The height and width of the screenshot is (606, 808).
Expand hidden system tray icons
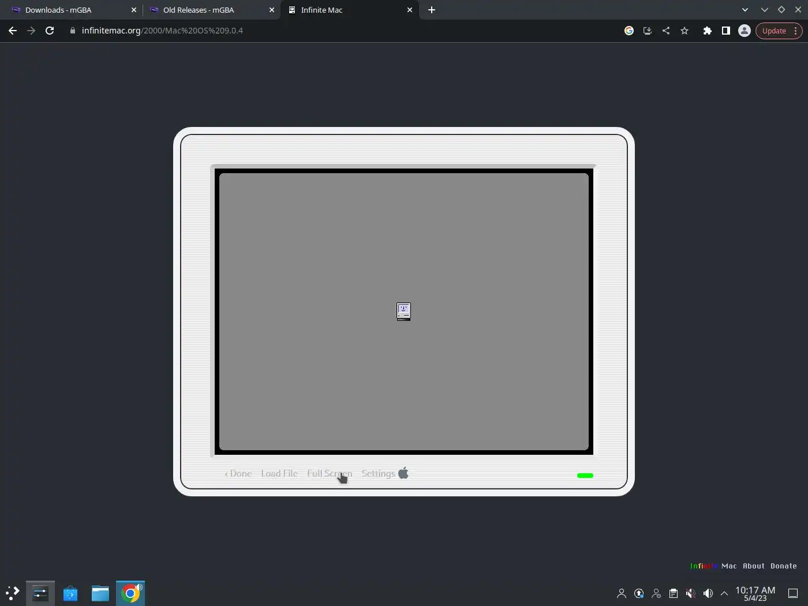pyautogui.click(x=724, y=593)
